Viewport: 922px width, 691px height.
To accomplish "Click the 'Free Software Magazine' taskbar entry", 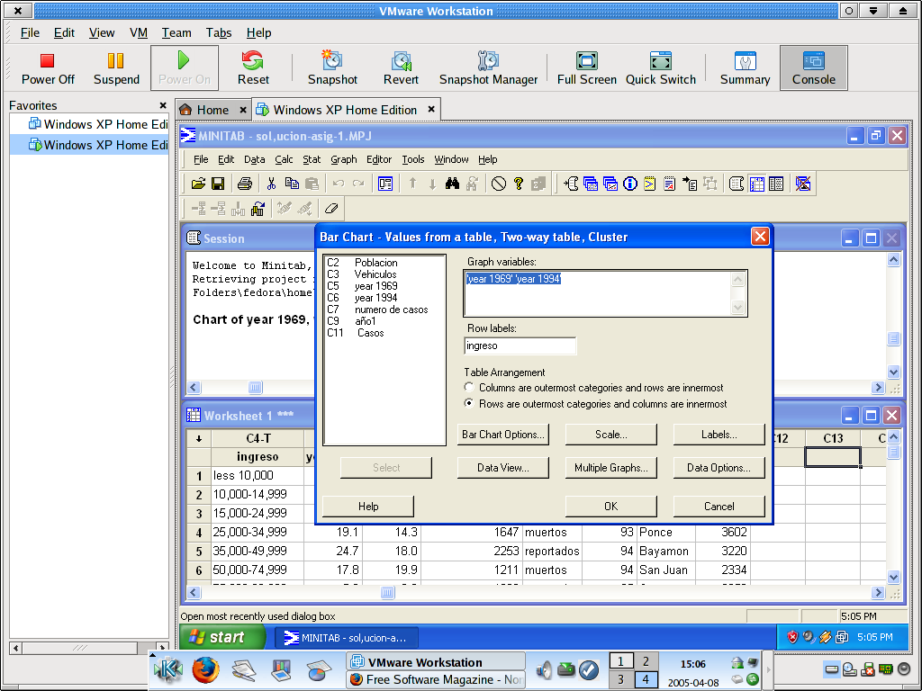I will tap(436, 679).
